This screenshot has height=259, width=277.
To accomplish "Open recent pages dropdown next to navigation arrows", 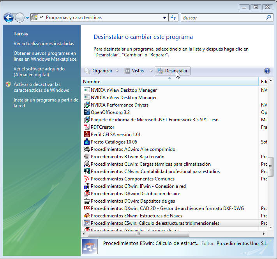I will 27,18.
